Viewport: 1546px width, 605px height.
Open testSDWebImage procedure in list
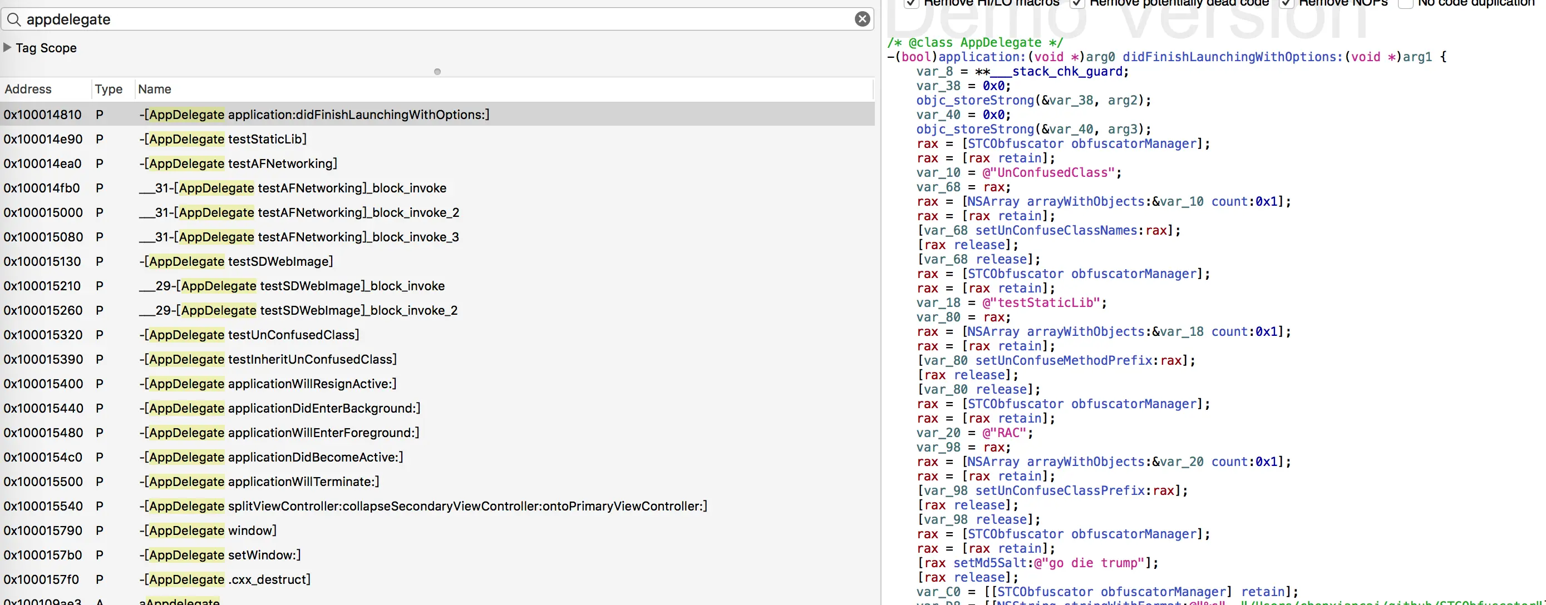(280, 261)
